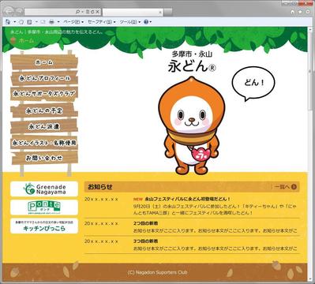Click the blue Help question mark icon
The width and height of the screenshot is (315, 284).
pos(146,22)
